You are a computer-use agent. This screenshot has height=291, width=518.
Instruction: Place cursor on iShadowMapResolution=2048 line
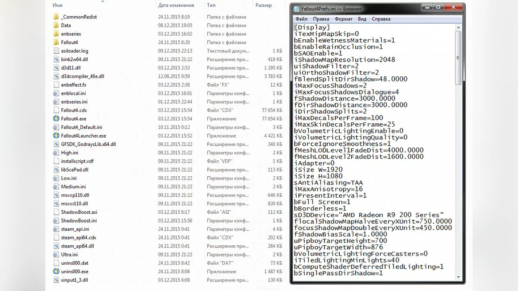[344, 59]
